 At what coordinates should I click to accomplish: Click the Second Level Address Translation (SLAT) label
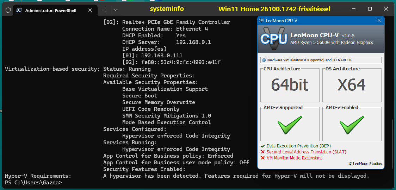point(307,152)
